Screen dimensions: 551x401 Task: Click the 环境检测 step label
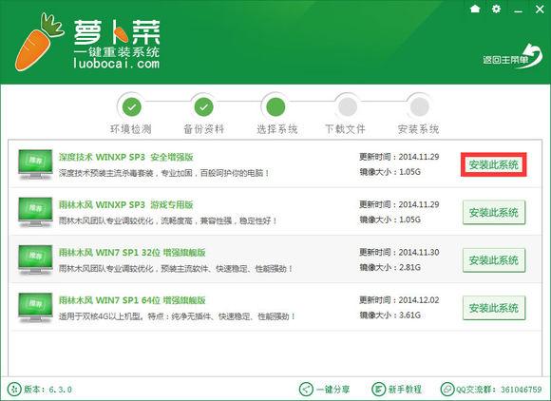pos(131,129)
